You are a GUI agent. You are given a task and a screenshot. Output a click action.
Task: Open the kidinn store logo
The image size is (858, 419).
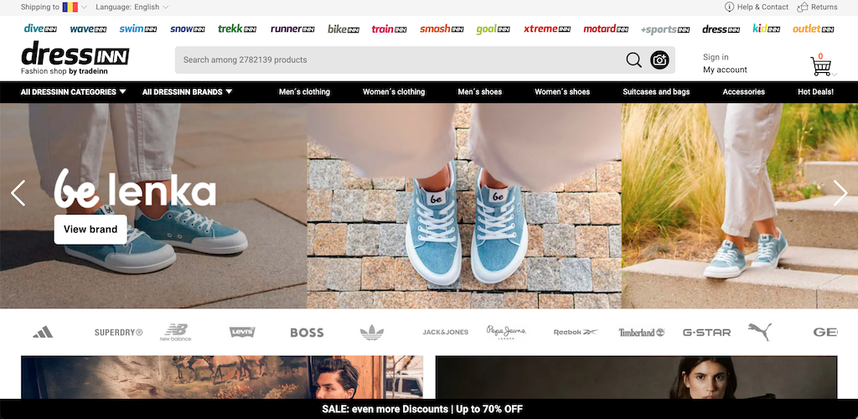coord(766,28)
